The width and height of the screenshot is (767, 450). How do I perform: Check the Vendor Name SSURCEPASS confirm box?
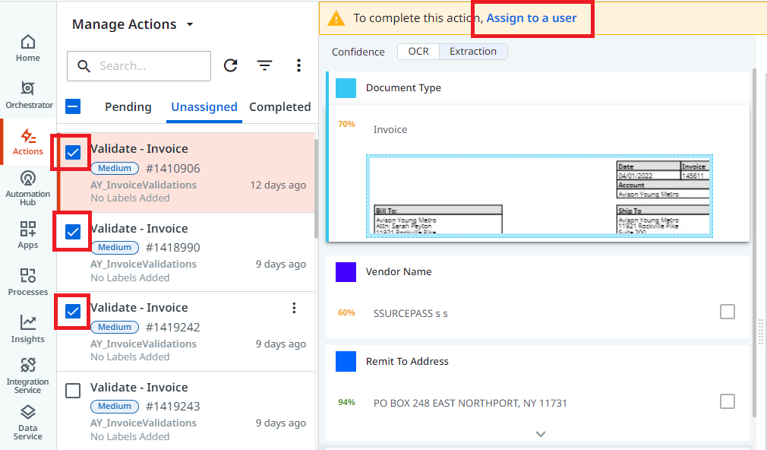pyautogui.click(x=728, y=312)
